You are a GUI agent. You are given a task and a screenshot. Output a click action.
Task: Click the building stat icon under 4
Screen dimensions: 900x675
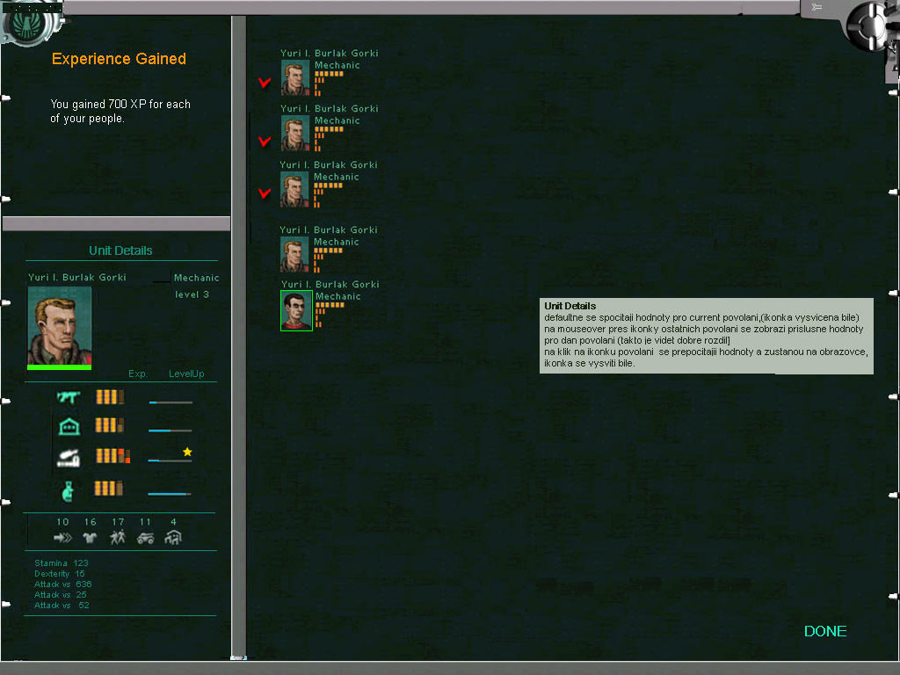173,537
